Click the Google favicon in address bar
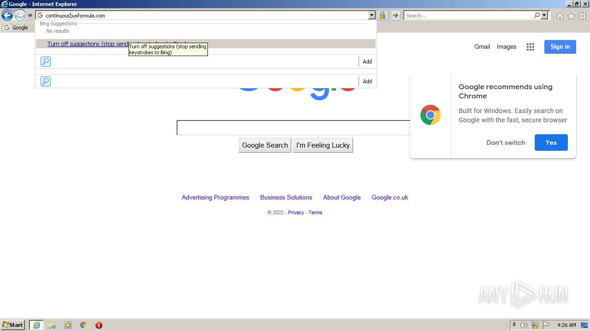Image resolution: width=590 pixels, height=331 pixels. coord(40,16)
